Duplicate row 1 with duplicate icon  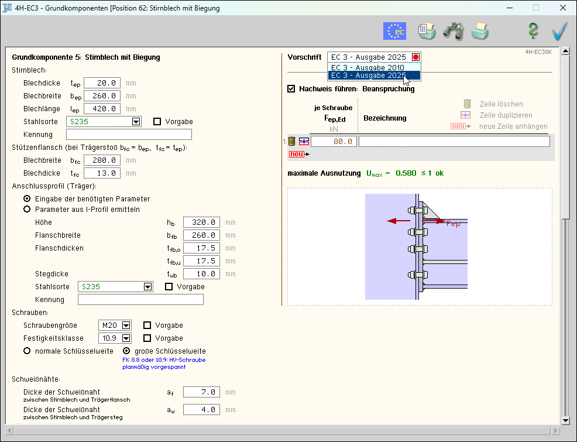tap(304, 141)
